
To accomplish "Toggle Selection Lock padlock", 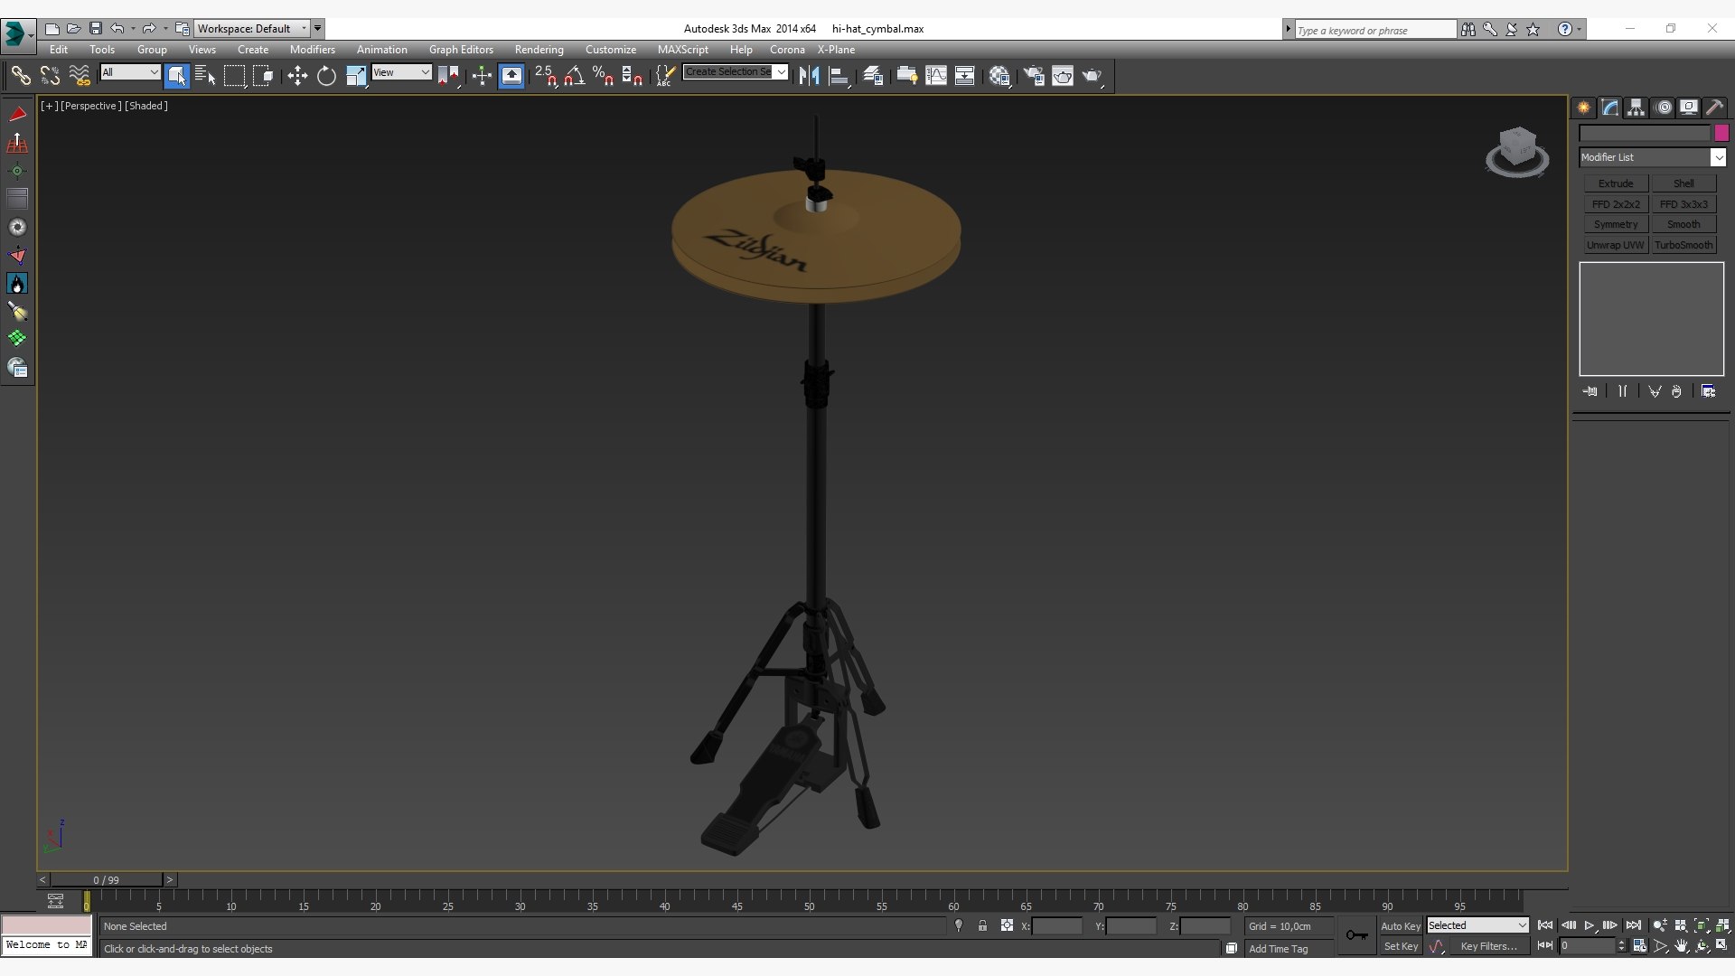I will (982, 925).
